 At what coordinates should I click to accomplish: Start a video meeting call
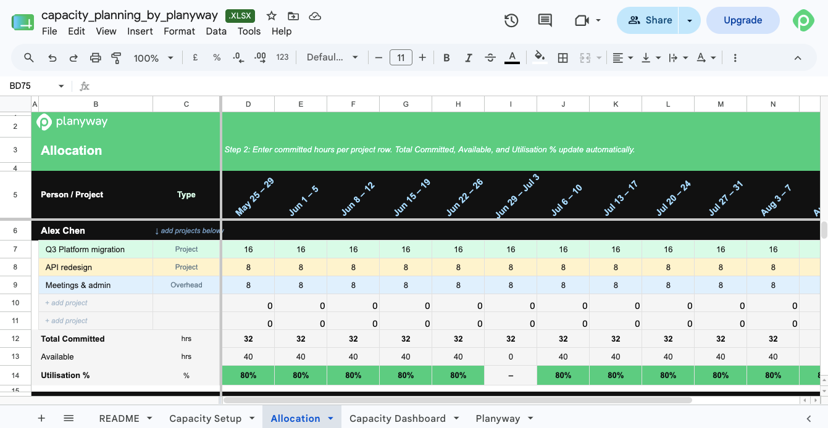pos(582,20)
